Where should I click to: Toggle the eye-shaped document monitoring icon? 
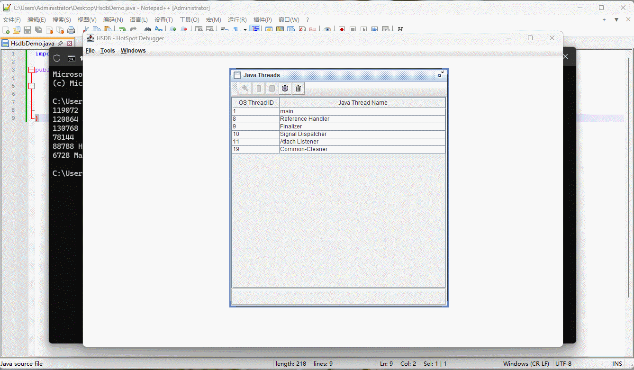pyautogui.click(x=327, y=30)
